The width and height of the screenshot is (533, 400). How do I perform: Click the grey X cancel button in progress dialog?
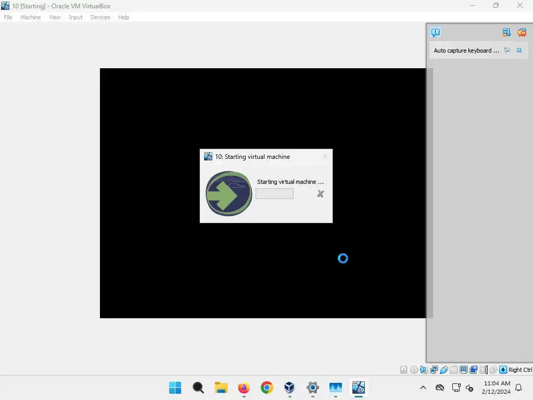coord(320,194)
